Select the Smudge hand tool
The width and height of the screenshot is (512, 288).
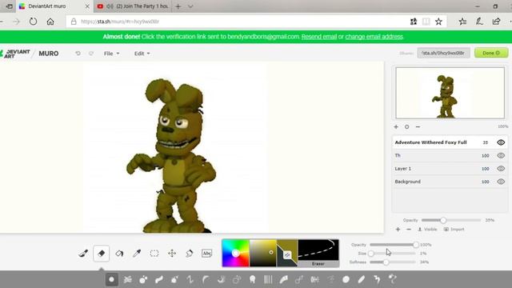pyautogui.click(x=190, y=254)
